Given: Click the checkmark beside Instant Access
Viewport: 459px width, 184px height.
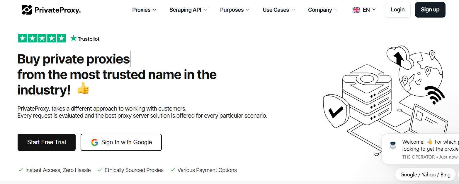Looking at the screenshot, I should [x=21, y=170].
